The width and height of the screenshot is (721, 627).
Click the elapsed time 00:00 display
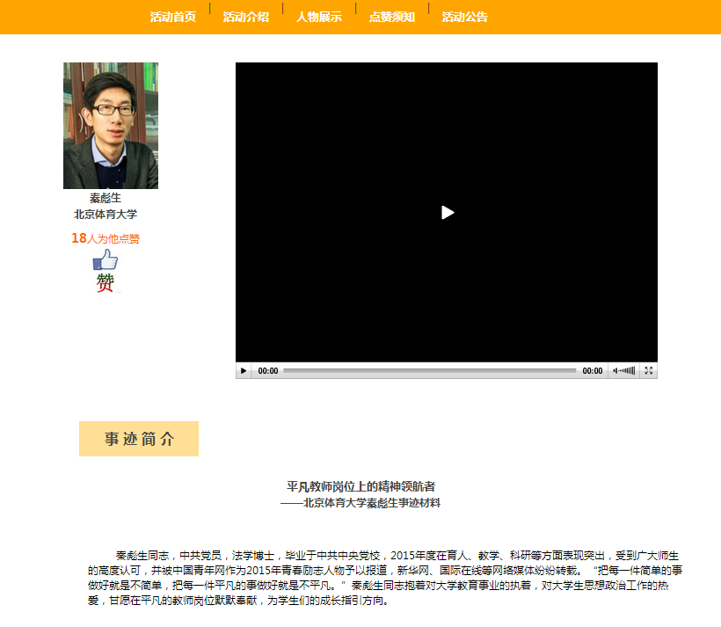coord(269,370)
